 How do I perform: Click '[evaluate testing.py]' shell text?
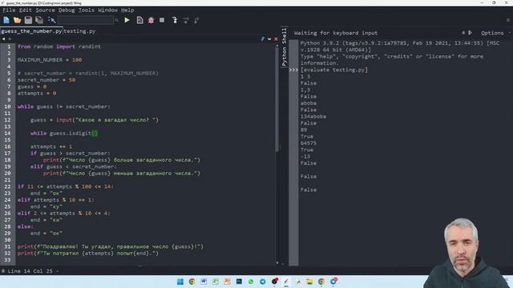(x=334, y=70)
